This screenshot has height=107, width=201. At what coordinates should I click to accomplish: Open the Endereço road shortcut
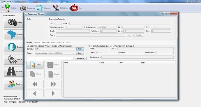point(14,71)
